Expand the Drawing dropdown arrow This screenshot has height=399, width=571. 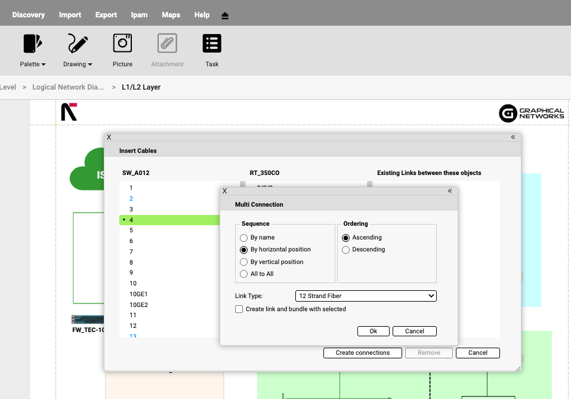pyautogui.click(x=90, y=65)
